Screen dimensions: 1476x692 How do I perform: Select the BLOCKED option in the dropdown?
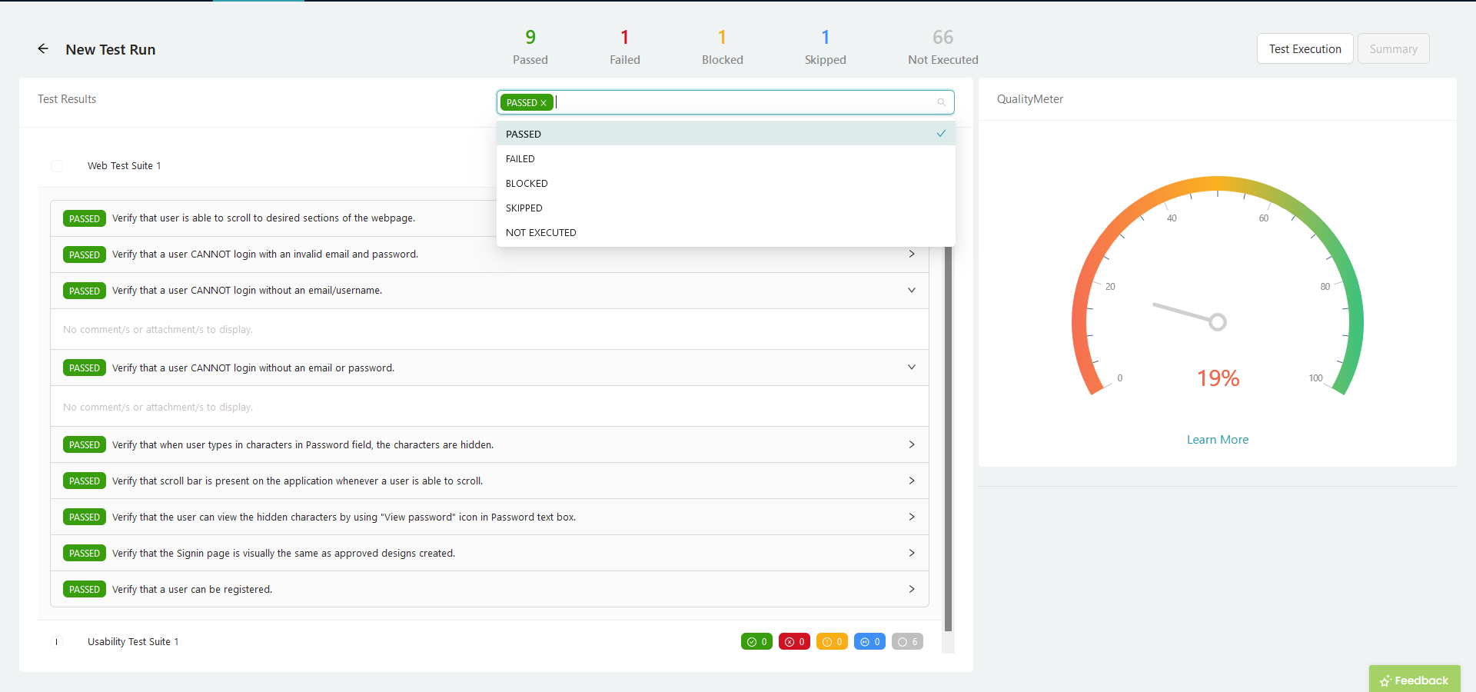(726, 183)
